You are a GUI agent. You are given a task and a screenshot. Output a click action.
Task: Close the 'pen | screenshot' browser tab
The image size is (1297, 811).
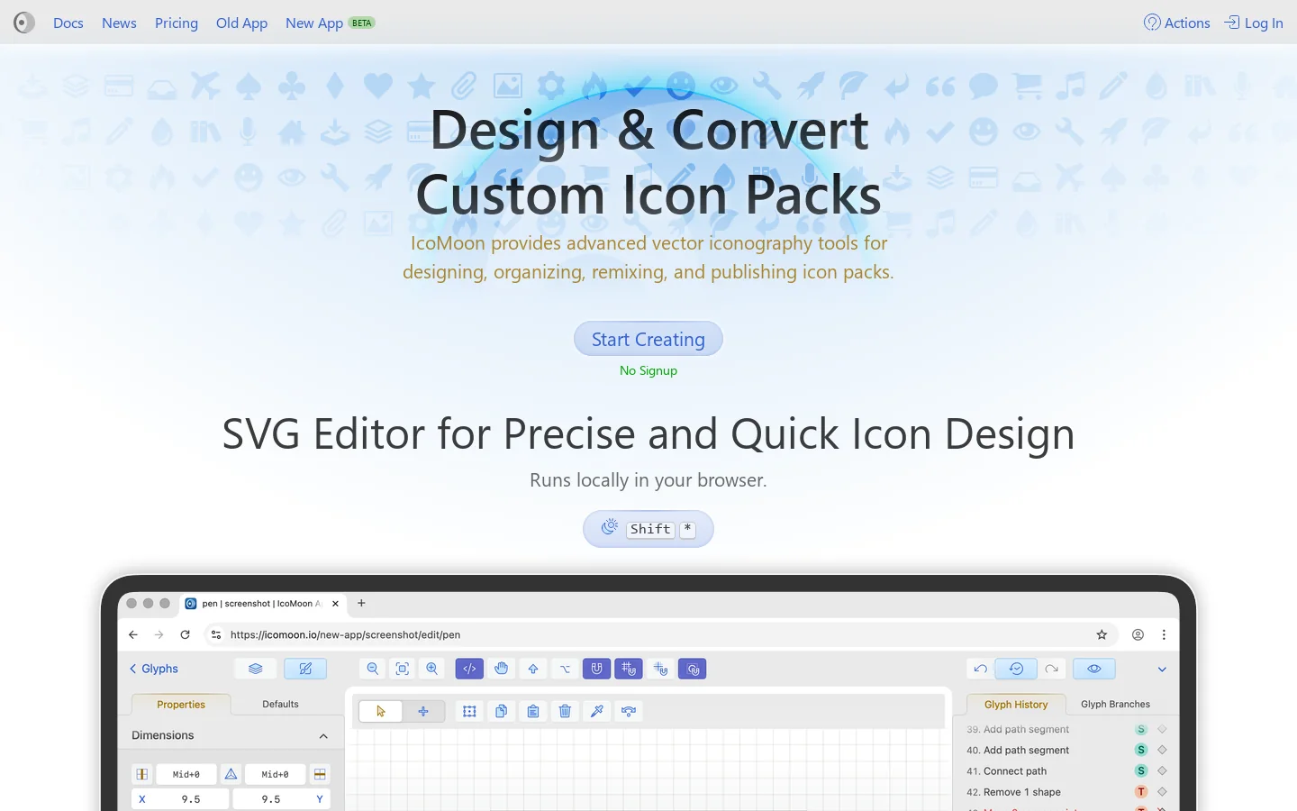tap(336, 604)
